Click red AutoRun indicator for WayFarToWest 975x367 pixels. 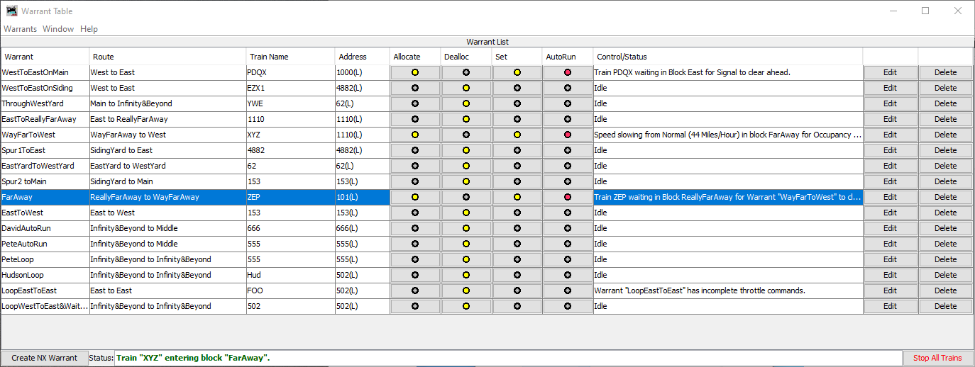568,135
